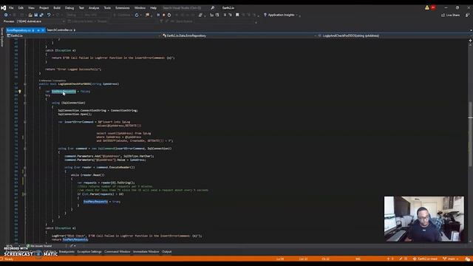
Task: Open the Earth2.io.Data.ErrorRepository type dropdown
Action: [x=239, y=35]
